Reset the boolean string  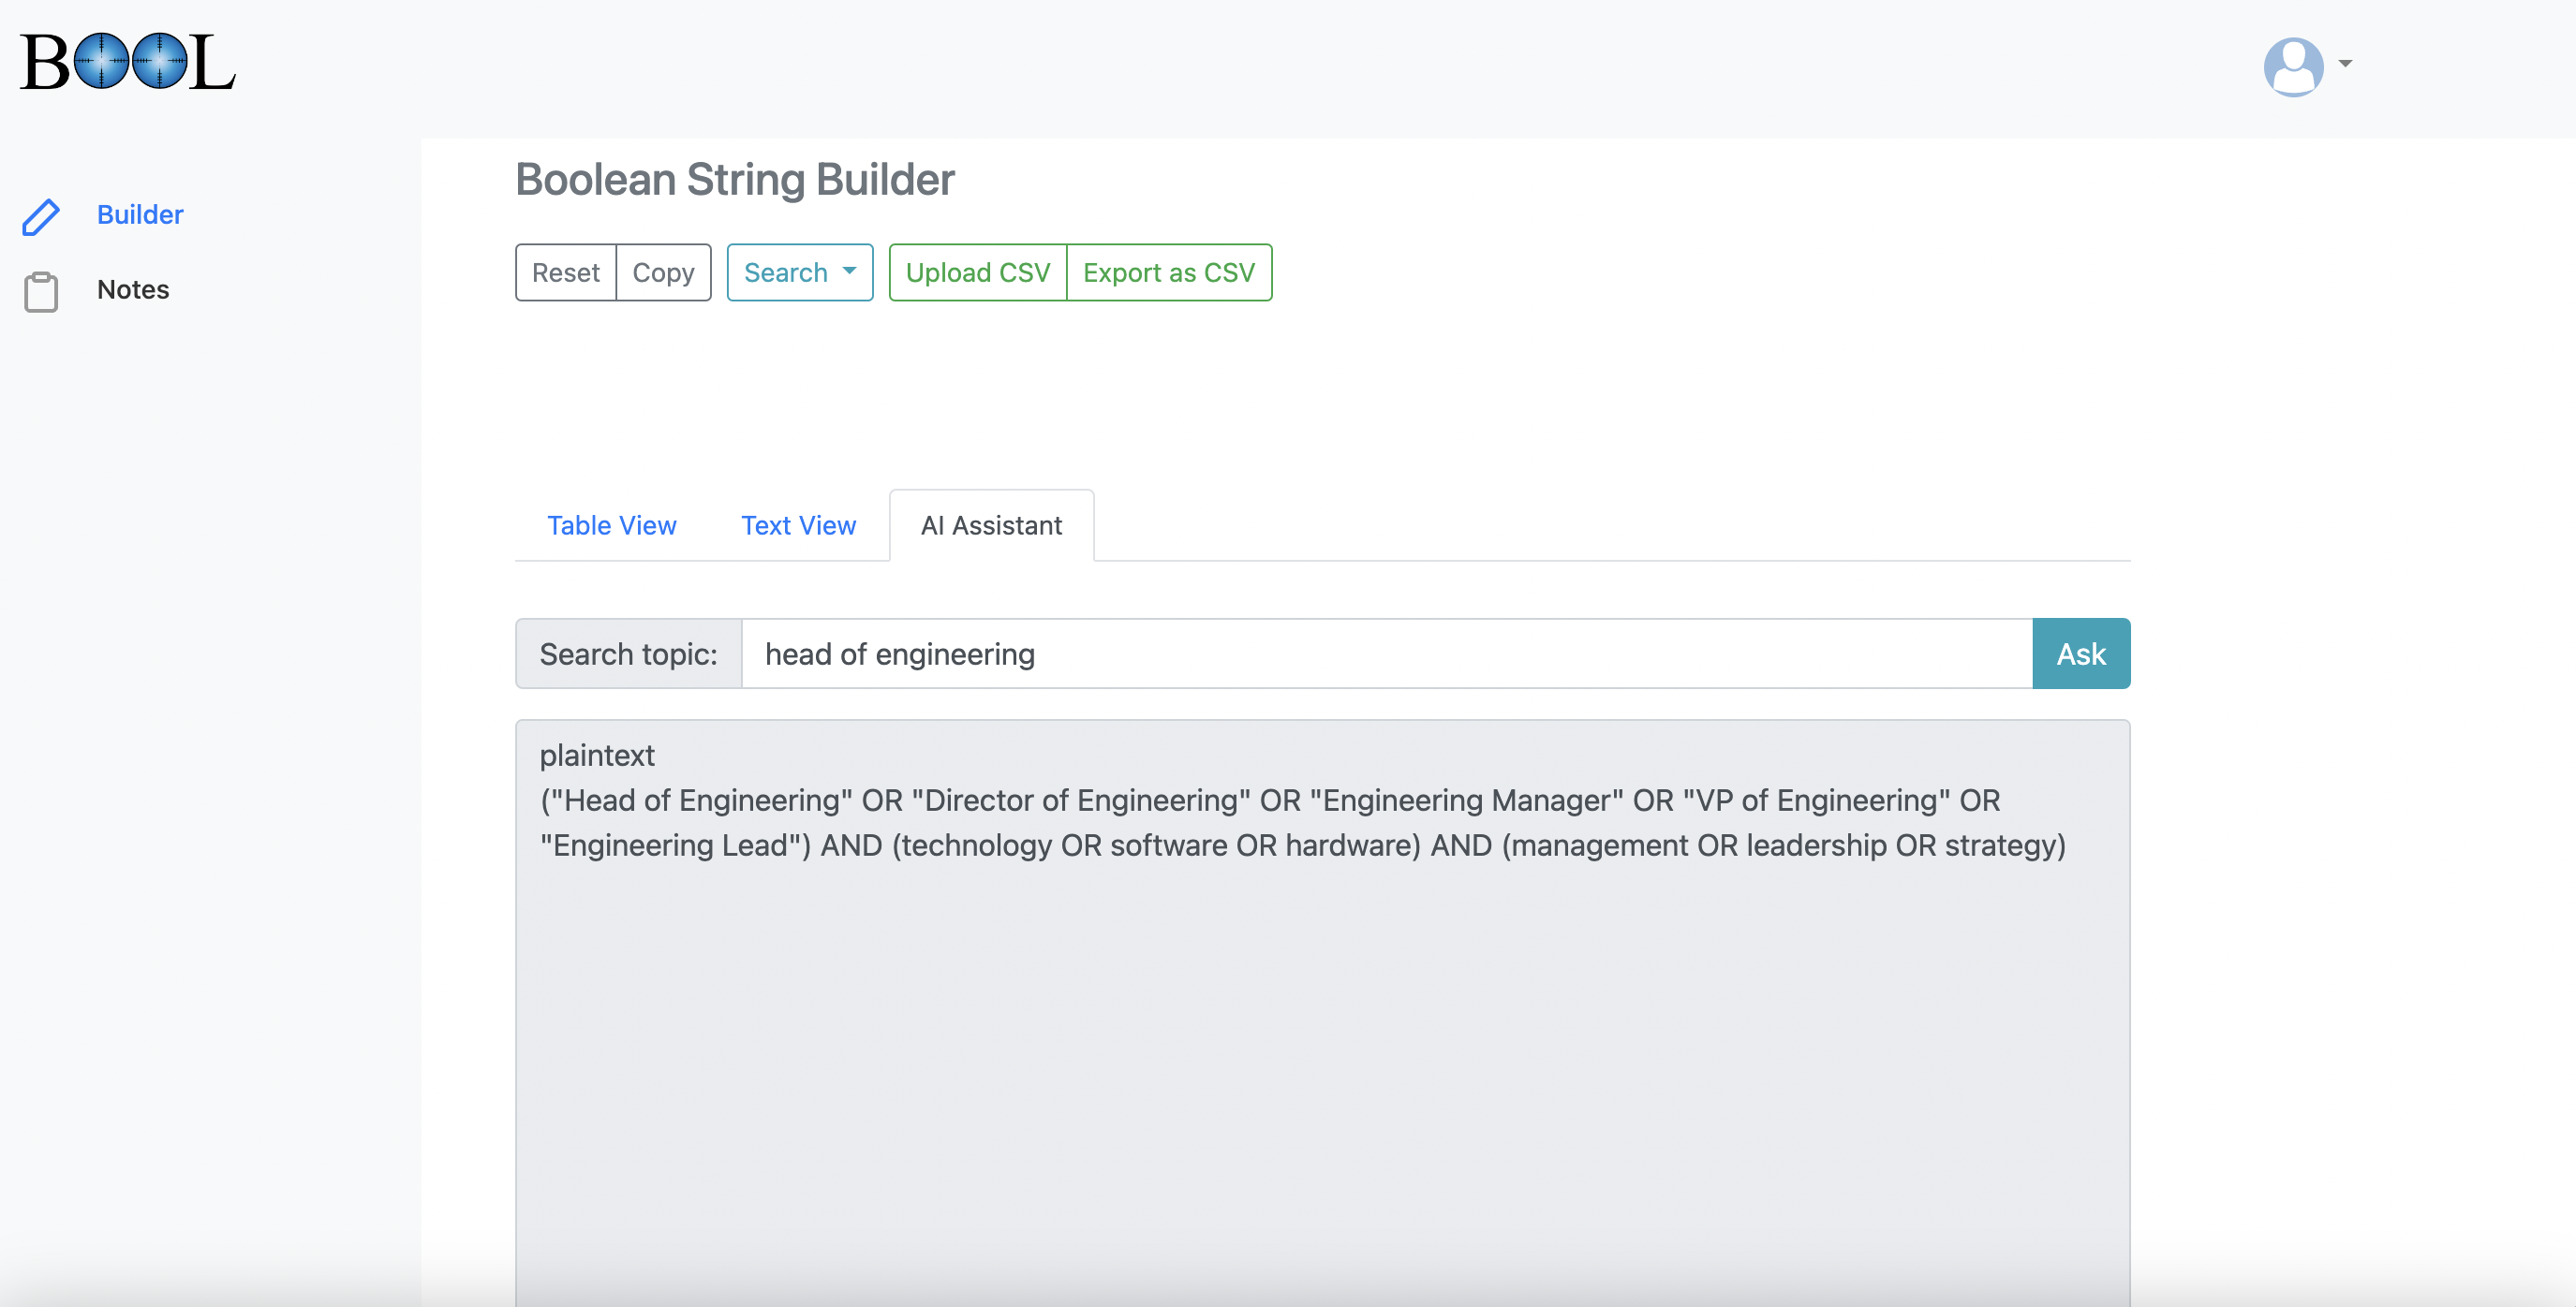point(566,272)
